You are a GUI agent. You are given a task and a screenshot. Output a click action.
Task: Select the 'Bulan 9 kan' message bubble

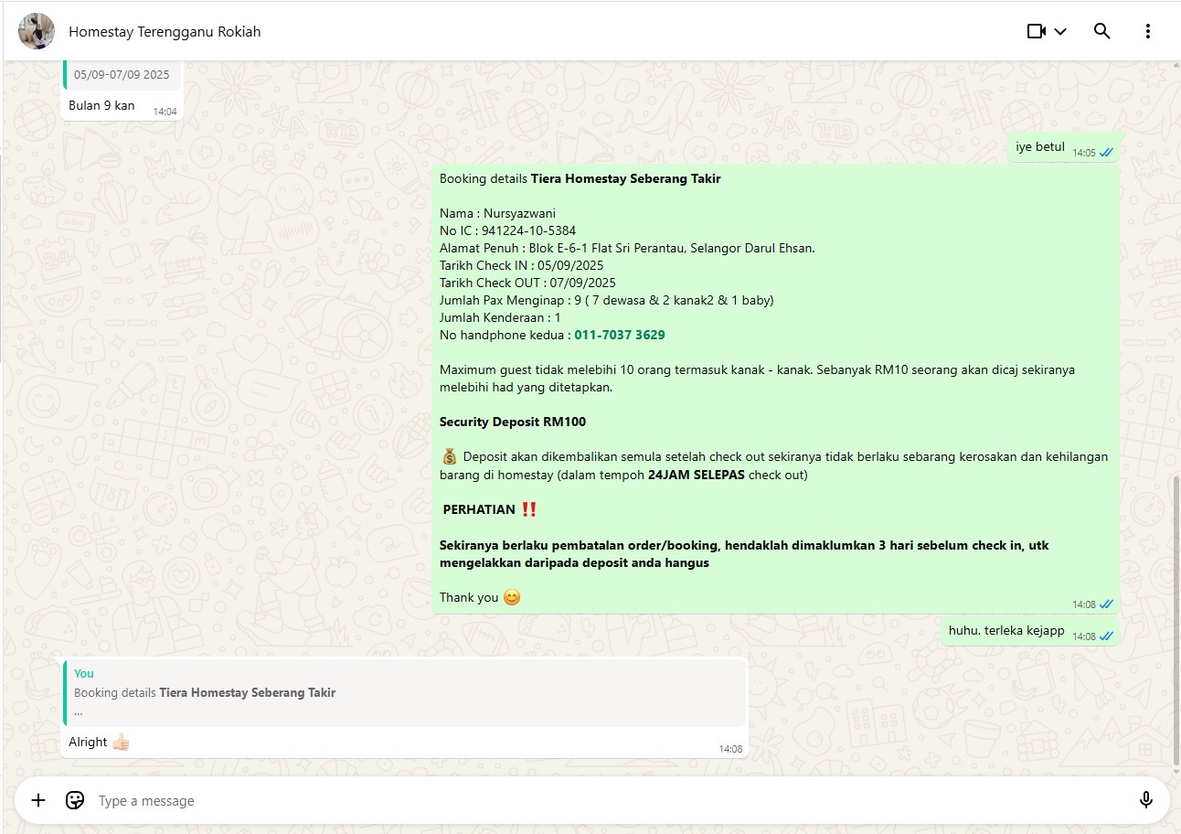point(101,106)
